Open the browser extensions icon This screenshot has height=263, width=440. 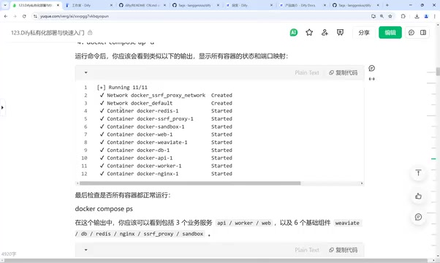pyautogui.click(x=403, y=16)
